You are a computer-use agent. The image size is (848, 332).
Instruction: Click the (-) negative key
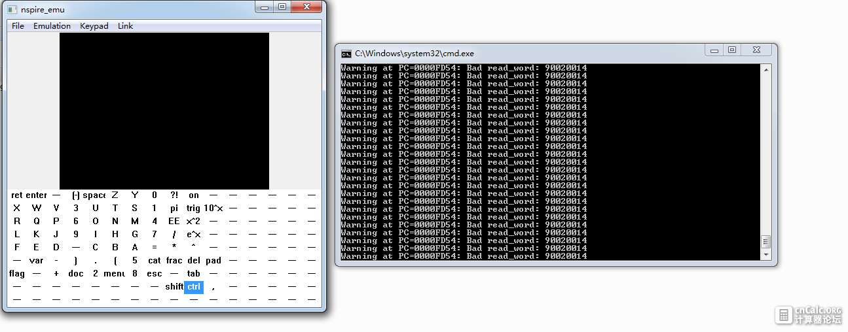coord(76,195)
